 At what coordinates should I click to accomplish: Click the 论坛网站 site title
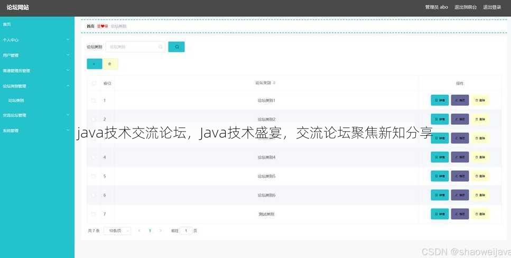17,7
